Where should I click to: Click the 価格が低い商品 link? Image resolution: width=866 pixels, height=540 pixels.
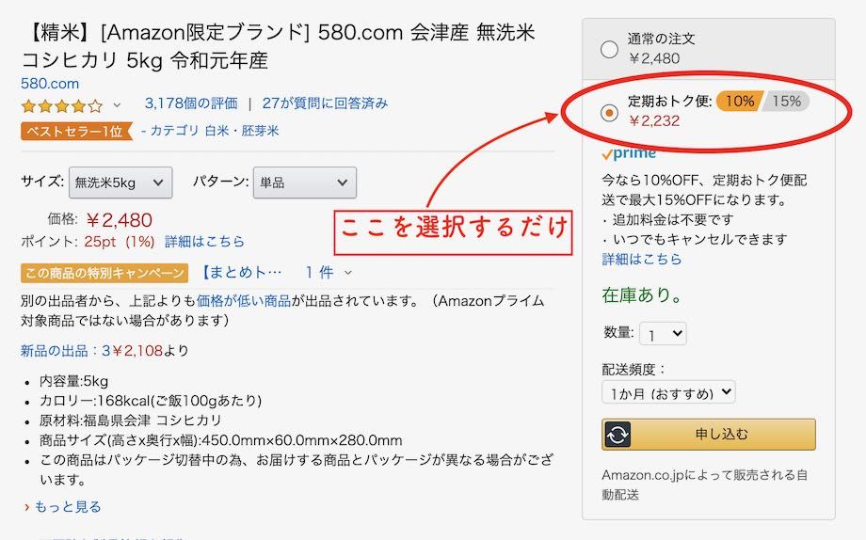pyautogui.click(x=244, y=301)
